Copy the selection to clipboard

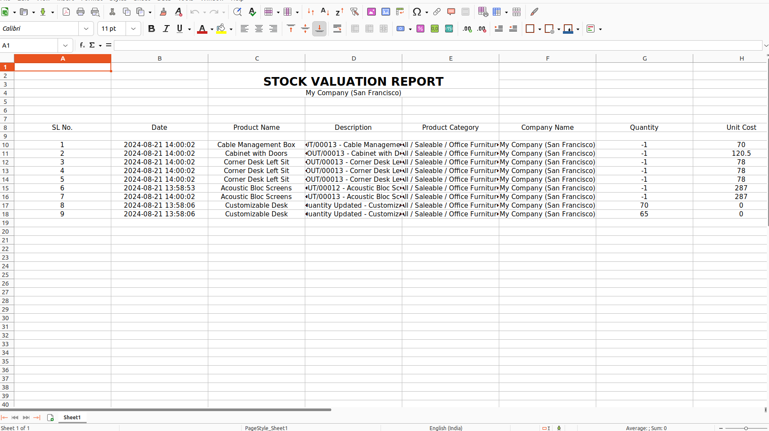point(126,12)
